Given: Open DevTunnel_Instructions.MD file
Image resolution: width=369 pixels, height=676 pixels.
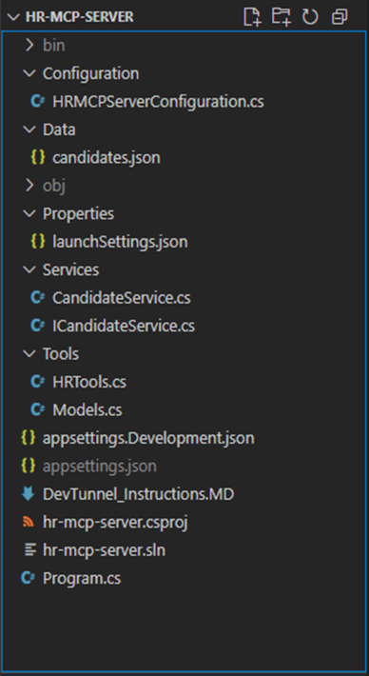Looking at the screenshot, I should 138,494.
